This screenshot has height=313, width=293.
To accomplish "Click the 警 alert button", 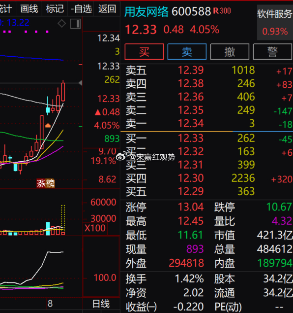I will click(272, 52).
